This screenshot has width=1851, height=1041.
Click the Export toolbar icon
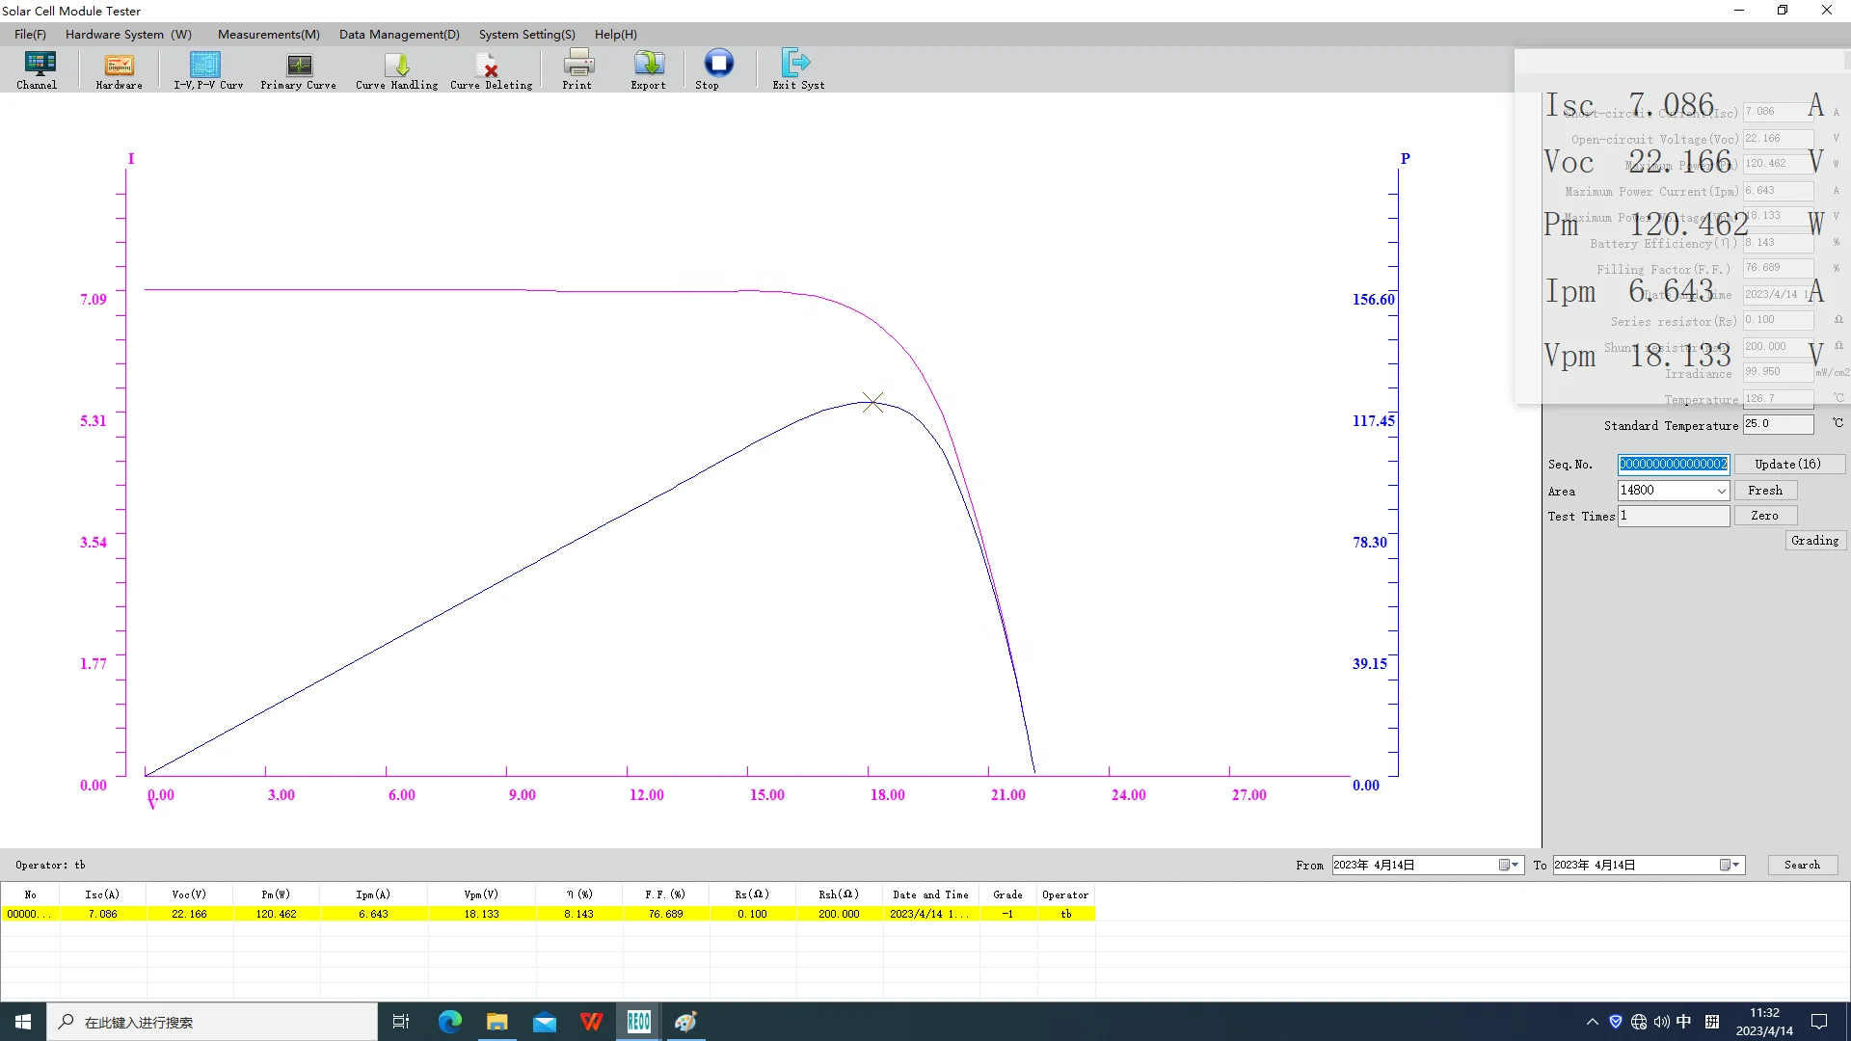tap(648, 69)
